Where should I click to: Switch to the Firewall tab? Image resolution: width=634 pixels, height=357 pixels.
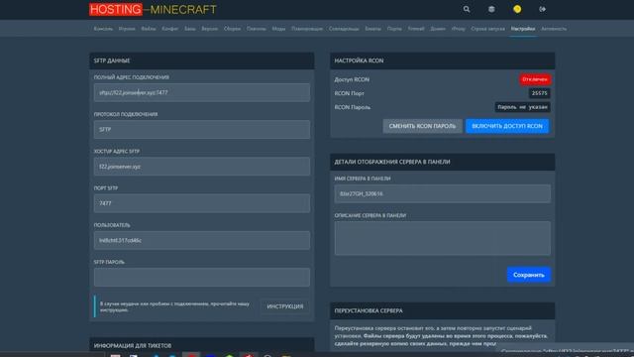[x=416, y=29]
